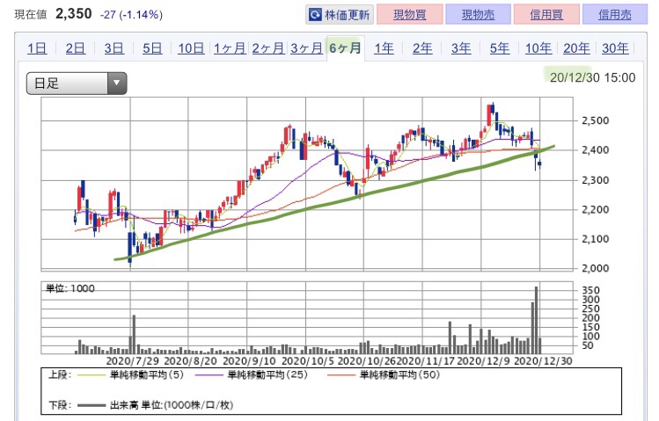Open the 30年 period tab
Screen dimensions: 659x421
(x=615, y=48)
